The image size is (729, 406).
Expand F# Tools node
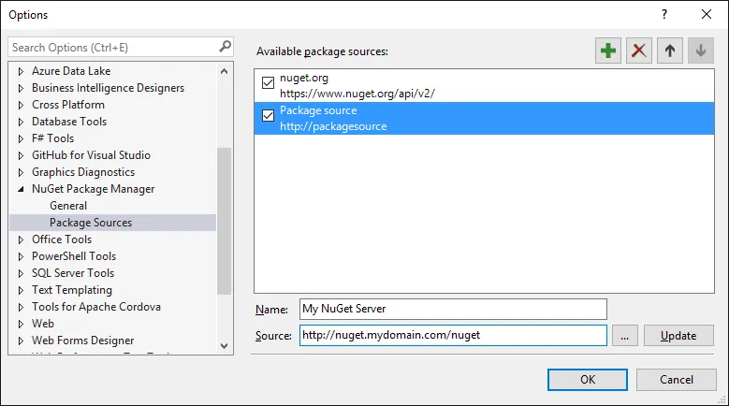[21, 138]
